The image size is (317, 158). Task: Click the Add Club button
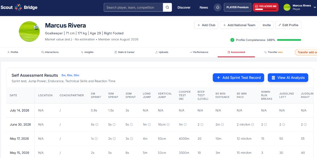click(206, 25)
